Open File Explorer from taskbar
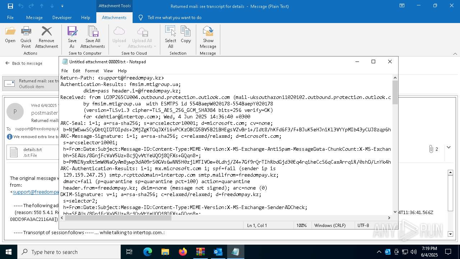Screen dimensions: 460x259 click(165, 252)
